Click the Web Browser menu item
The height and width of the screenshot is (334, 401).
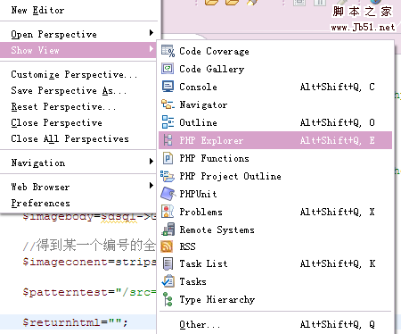click(78, 187)
